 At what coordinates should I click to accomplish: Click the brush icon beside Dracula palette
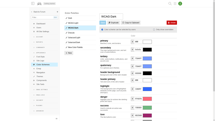coord(66,33)
